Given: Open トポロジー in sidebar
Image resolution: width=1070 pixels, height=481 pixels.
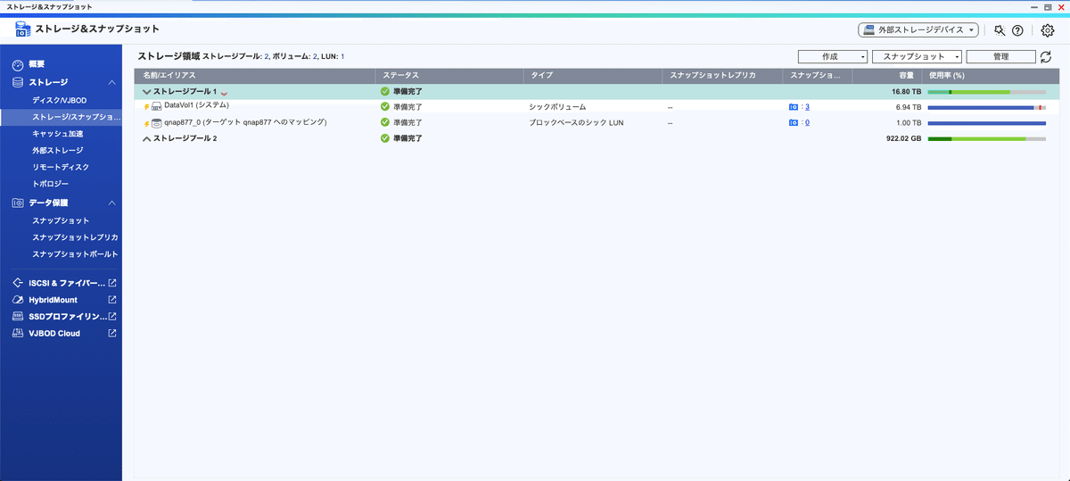Looking at the screenshot, I should click(x=50, y=184).
